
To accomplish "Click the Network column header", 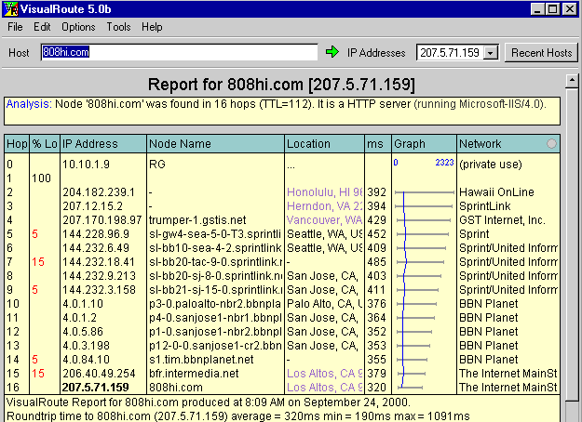I will 508,144.
